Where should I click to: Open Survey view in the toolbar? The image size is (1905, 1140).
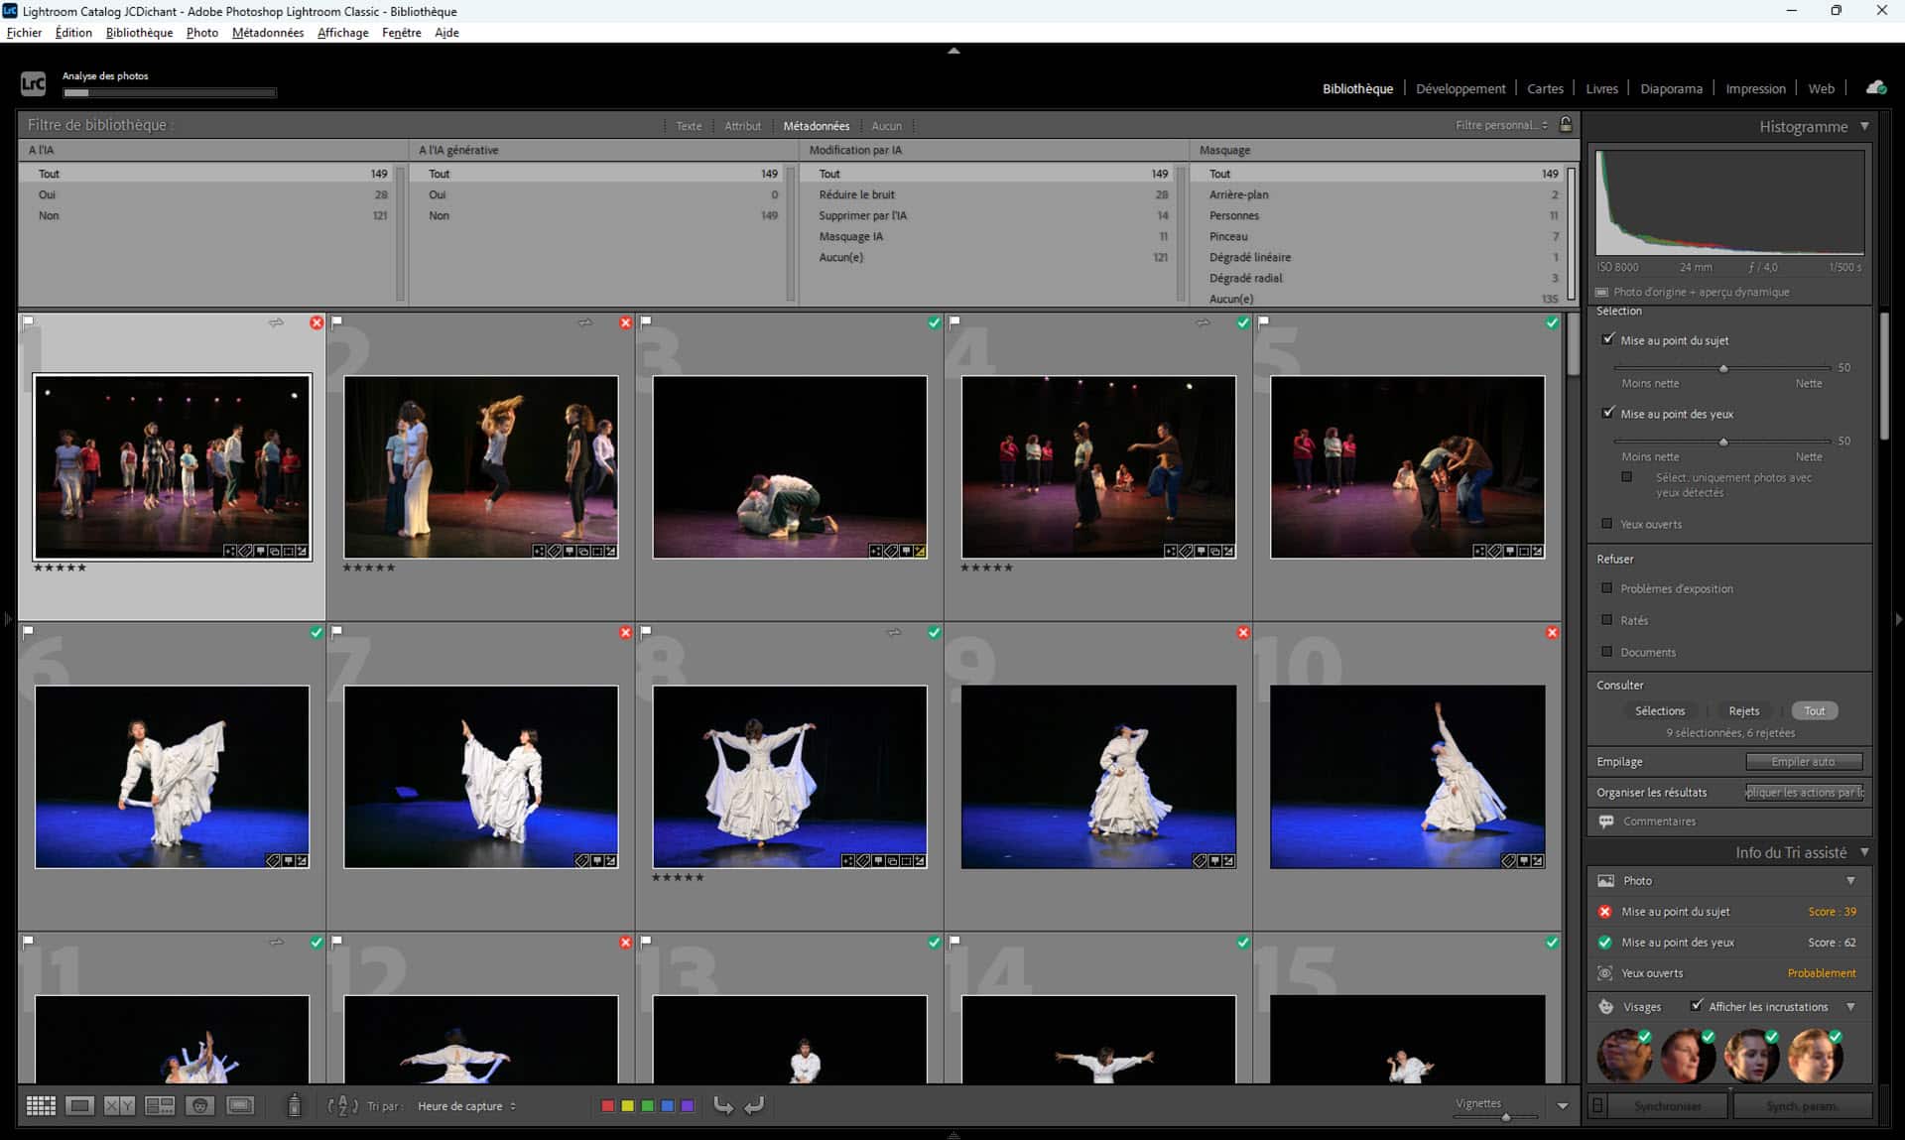coord(160,1105)
